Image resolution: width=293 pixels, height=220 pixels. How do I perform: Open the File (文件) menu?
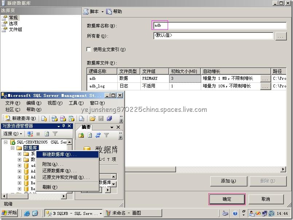tap(13, 103)
